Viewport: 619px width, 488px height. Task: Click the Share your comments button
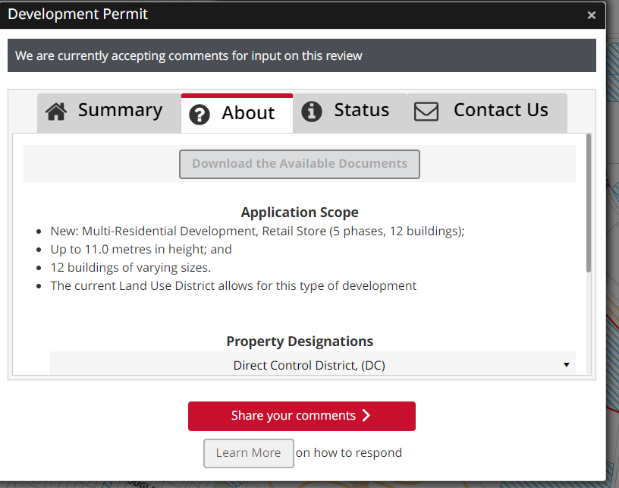pyautogui.click(x=302, y=416)
